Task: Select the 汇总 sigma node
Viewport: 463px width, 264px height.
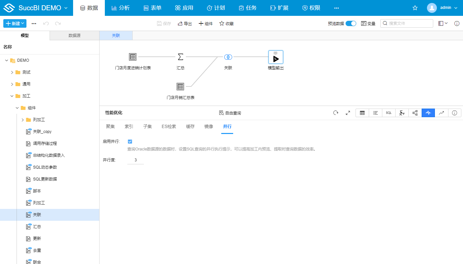Action: tap(180, 57)
